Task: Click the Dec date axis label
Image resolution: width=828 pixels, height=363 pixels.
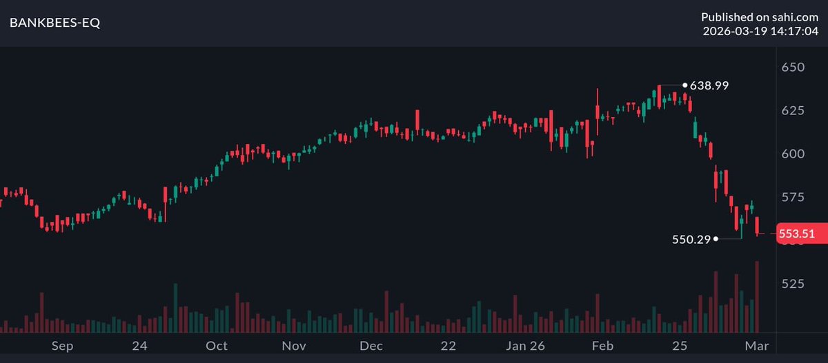Action: 371,345
